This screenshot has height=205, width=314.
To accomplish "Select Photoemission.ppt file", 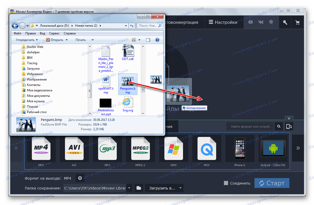I will [106, 107].
